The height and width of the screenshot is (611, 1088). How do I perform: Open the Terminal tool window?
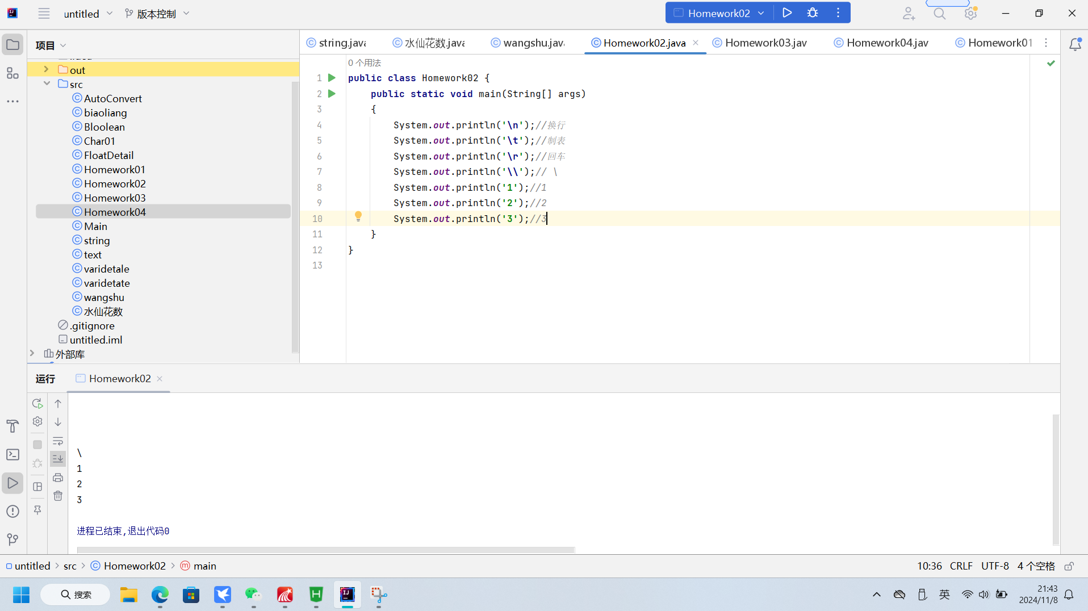pyautogui.click(x=12, y=455)
